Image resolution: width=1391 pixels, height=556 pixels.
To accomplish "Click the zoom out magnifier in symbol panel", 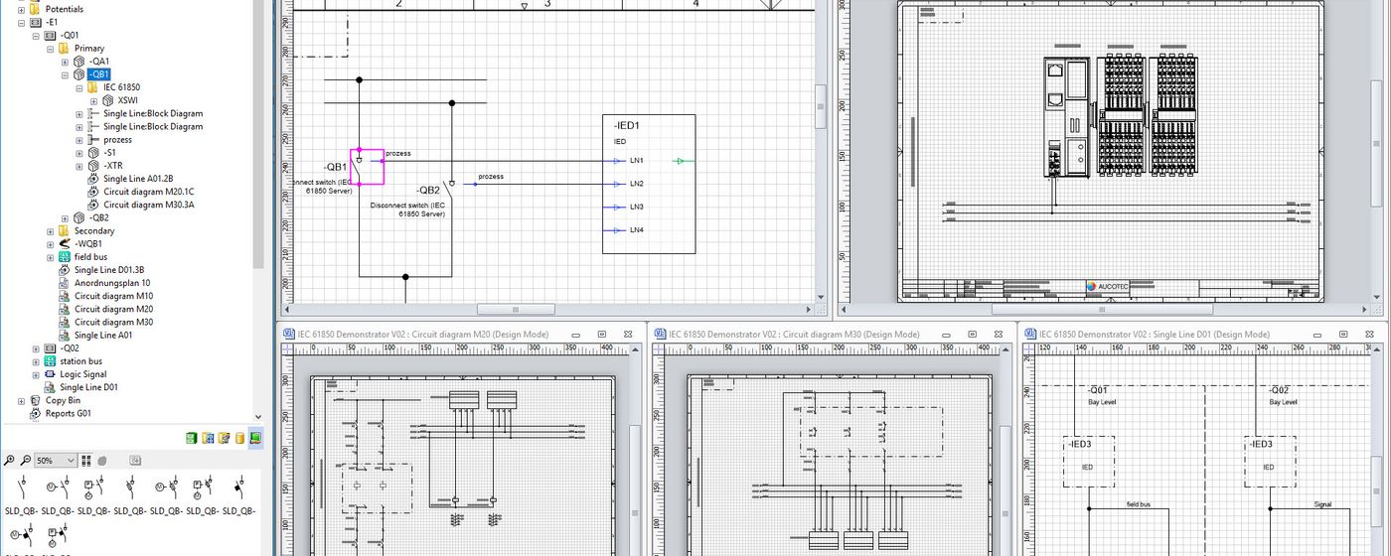I will click(x=25, y=461).
